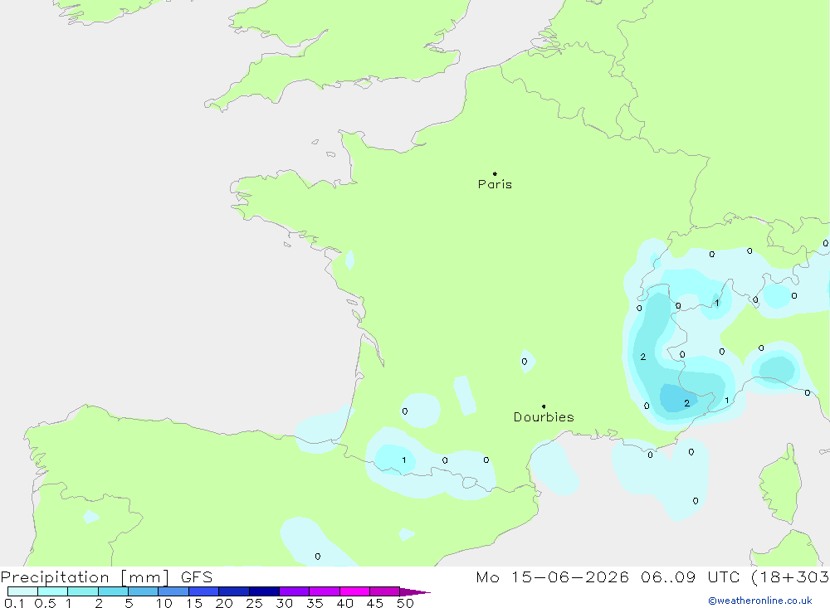Click the '30' legend scale value
830x608 pixels.
click(285, 603)
